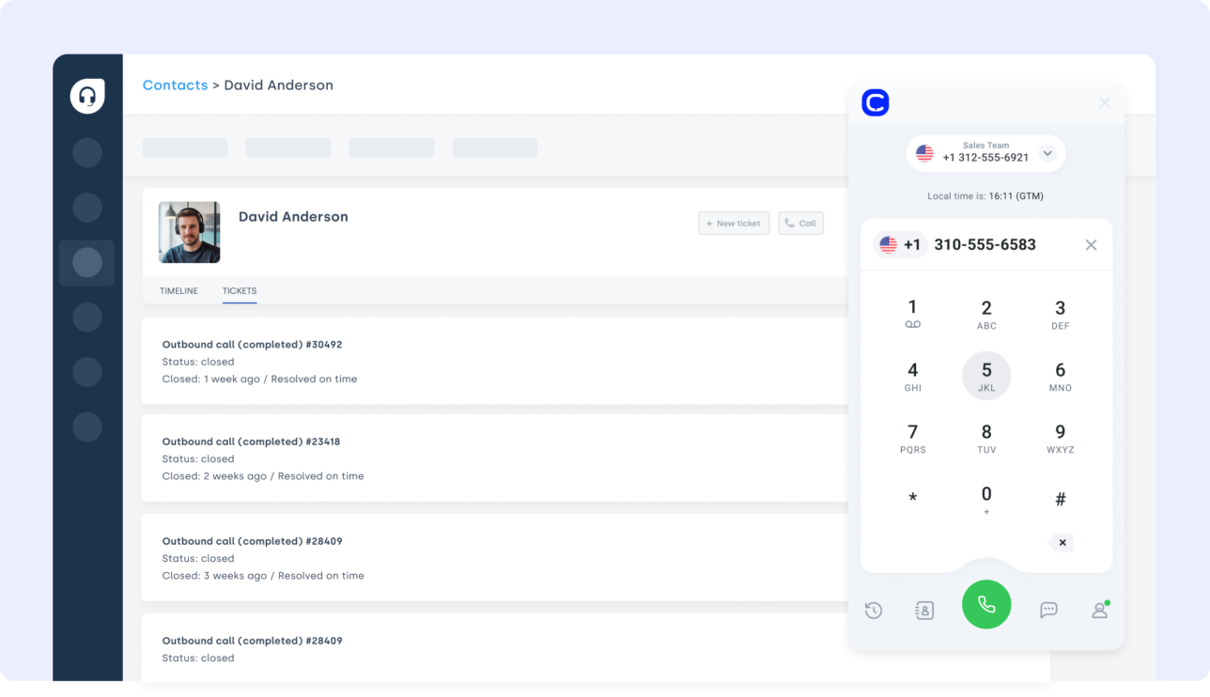Open the contacts book in the dialer
Viewport: 1210px width, 697px height.
(x=923, y=610)
